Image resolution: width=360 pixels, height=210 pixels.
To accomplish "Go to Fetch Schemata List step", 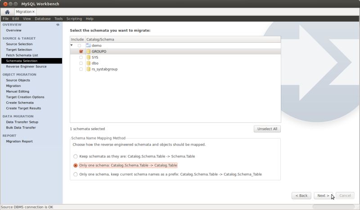I will tap(22, 55).
